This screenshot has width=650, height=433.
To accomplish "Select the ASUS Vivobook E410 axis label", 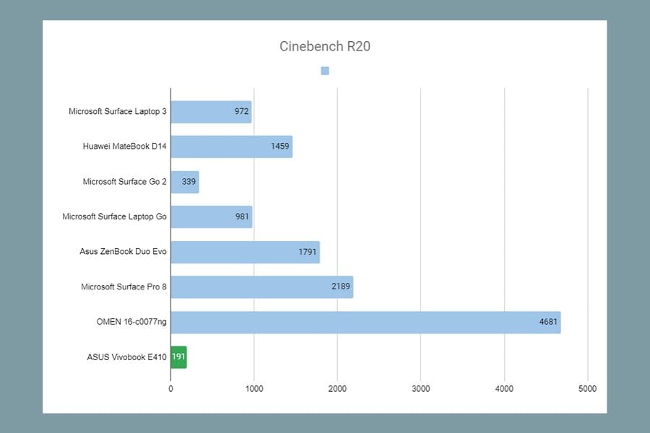I will point(126,357).
